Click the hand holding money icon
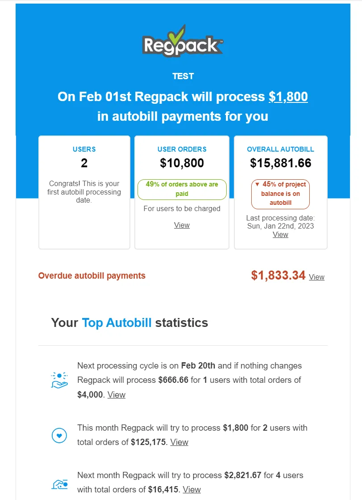This screenshot has height=500, width=362. tap(59, 484)
